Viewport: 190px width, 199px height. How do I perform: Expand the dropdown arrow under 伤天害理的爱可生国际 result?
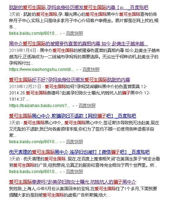[61, 172]
